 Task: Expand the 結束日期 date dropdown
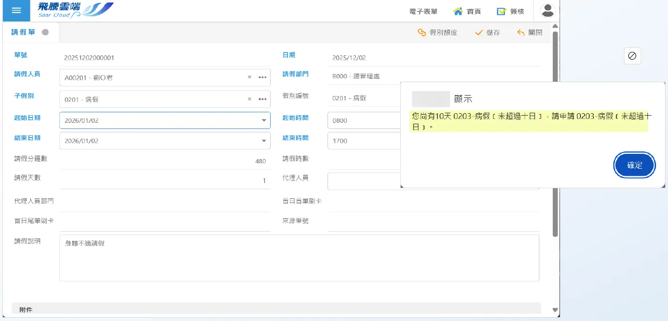point(263,141)
